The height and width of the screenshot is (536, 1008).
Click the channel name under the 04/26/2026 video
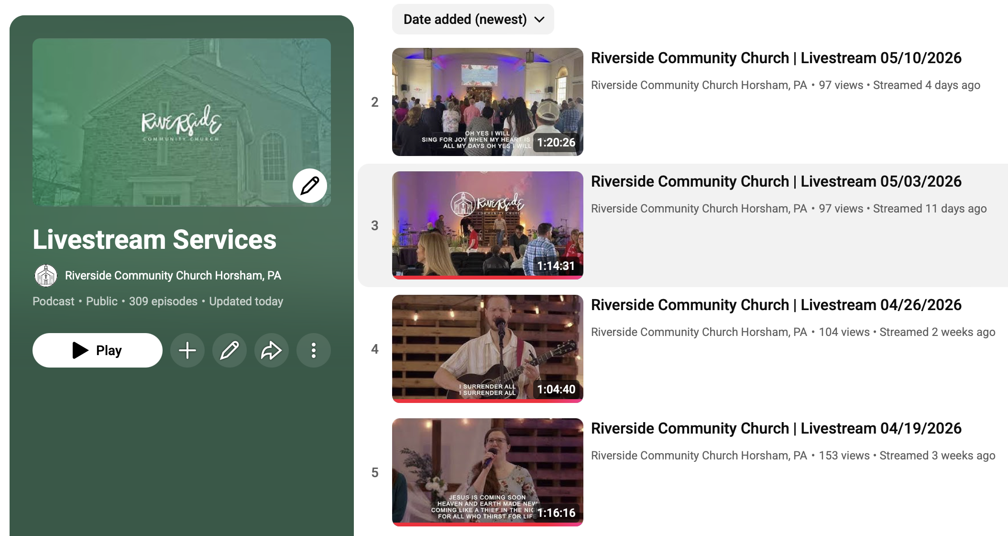(x=699, y=332)
